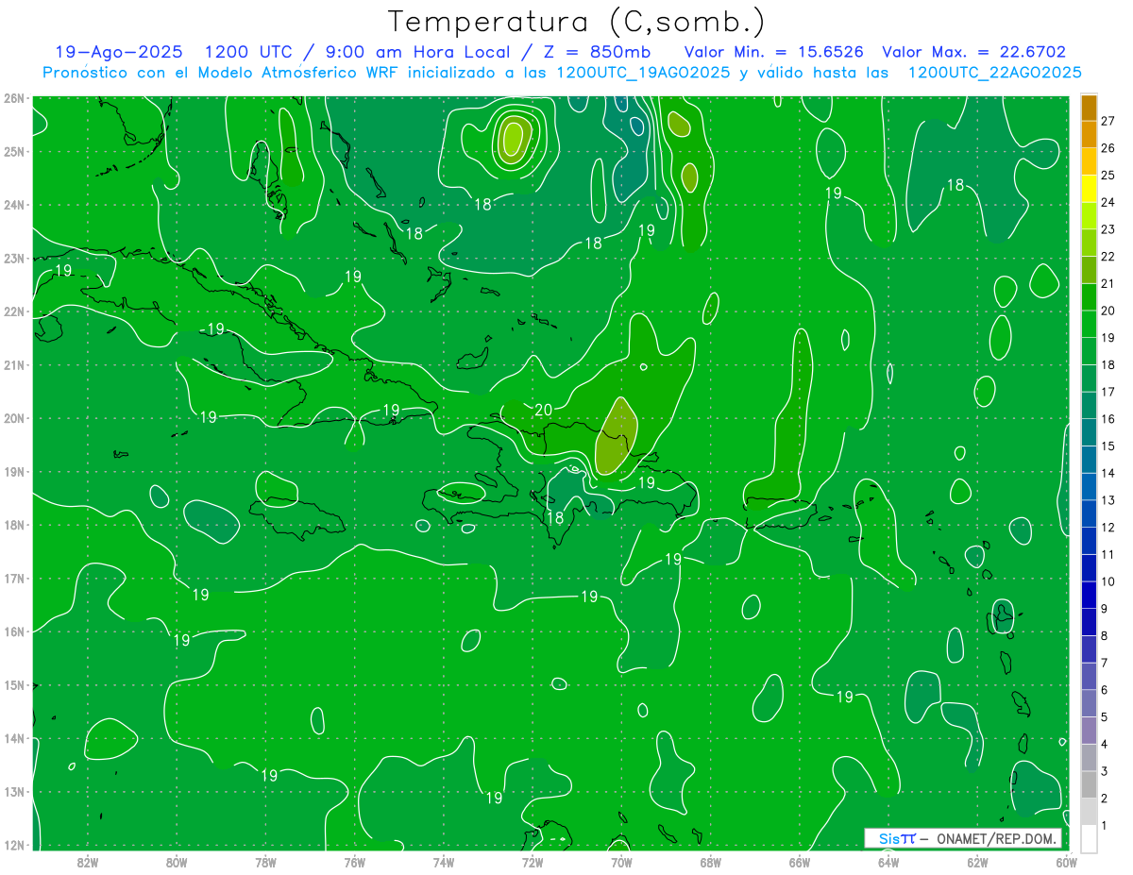Click the '21N' latitude axis label

pos(14,364)
